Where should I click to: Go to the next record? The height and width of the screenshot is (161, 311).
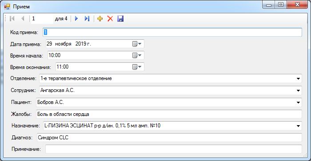click(76, 19)
